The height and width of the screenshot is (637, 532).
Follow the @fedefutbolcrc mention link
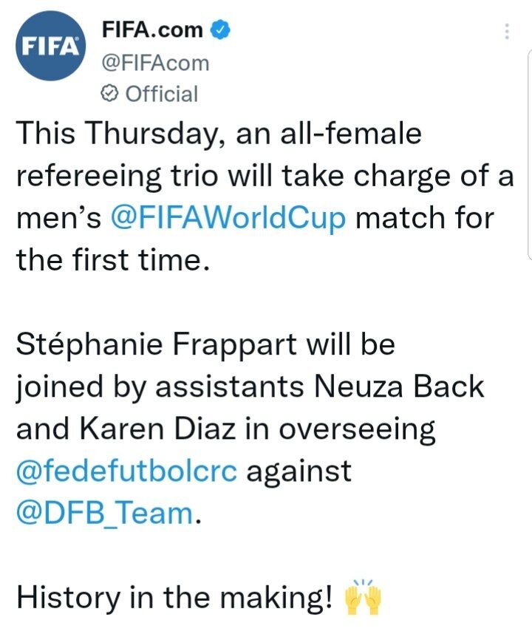coord(126,471)
